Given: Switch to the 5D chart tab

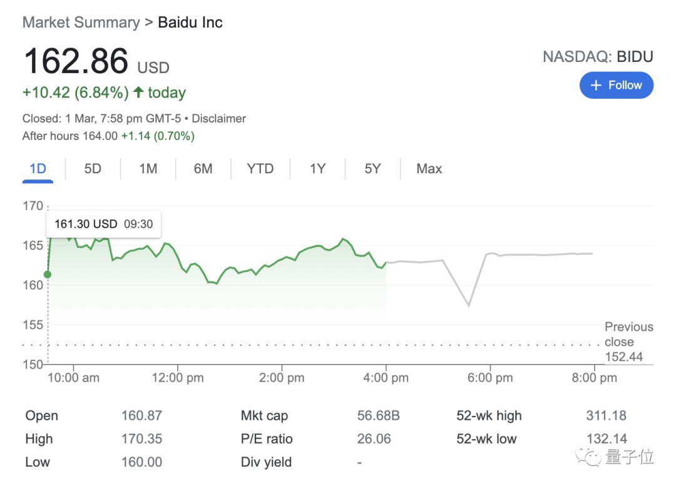Looking at the screenshot, I should coord(93,169).
